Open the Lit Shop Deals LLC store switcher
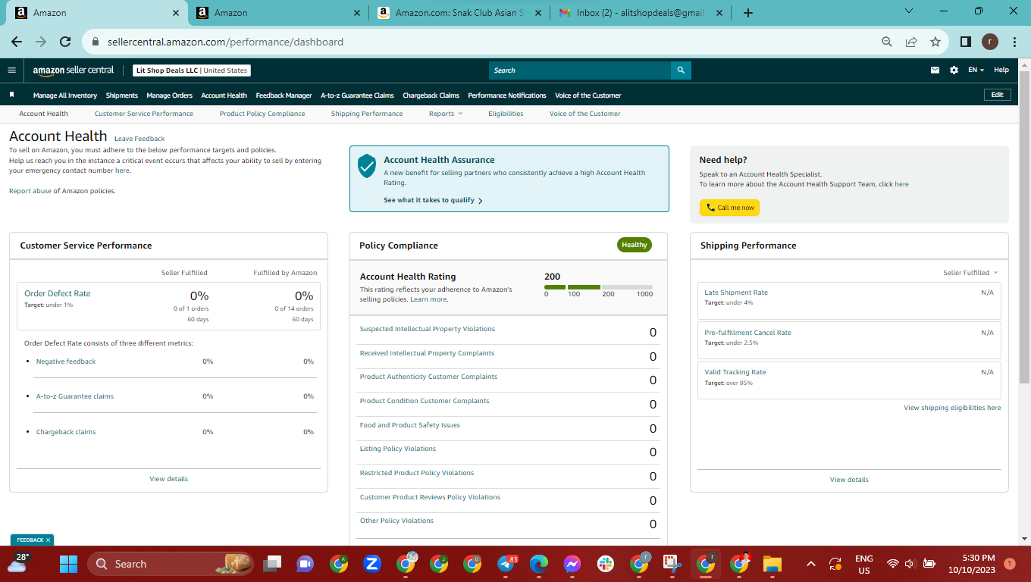The image size is (1031, 582). [192, 70]
